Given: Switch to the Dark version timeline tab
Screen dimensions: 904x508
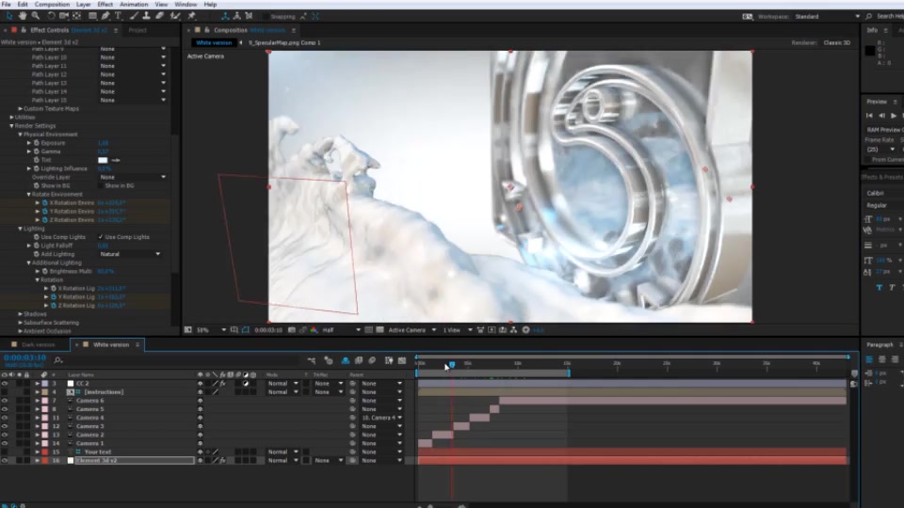Looking at the screenshot, I should coord(38,345).
